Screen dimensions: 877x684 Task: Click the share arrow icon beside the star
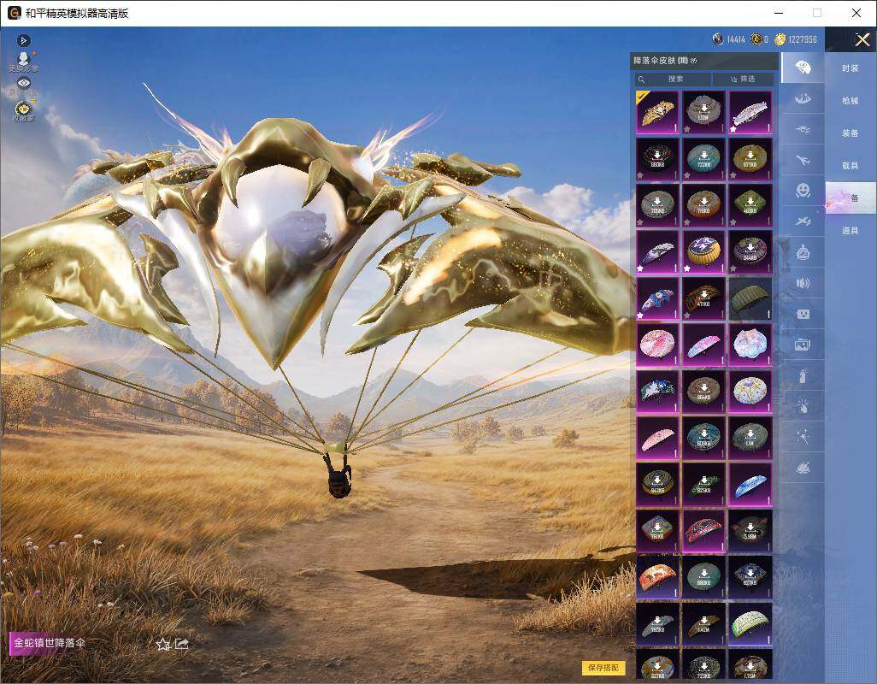point(182,645)
